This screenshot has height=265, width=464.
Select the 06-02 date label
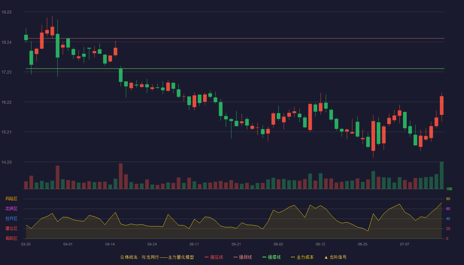click(278, 244)
